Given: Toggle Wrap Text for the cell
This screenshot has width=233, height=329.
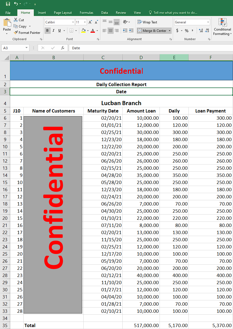Looking at the screenshot, I should tap(147, 22).
